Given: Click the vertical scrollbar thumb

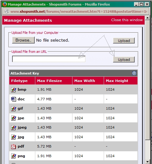Looking at the screenshot, I should (x=148, y=80).
